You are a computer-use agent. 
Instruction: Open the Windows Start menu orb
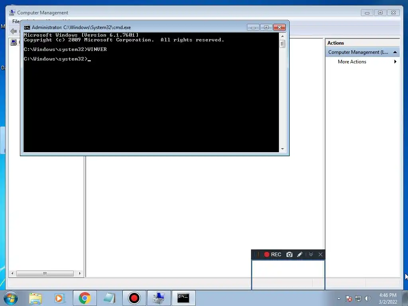(x=11, y=298)
